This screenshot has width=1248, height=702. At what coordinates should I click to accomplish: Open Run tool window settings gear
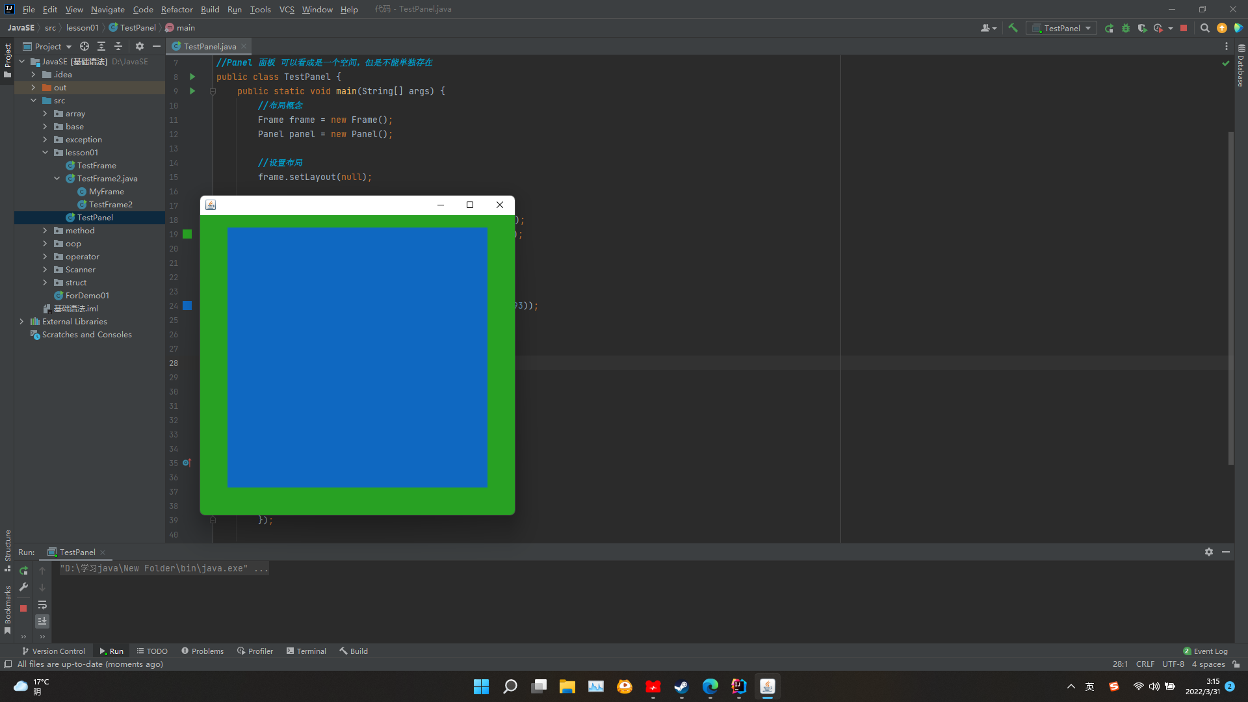click(1208, 552)
